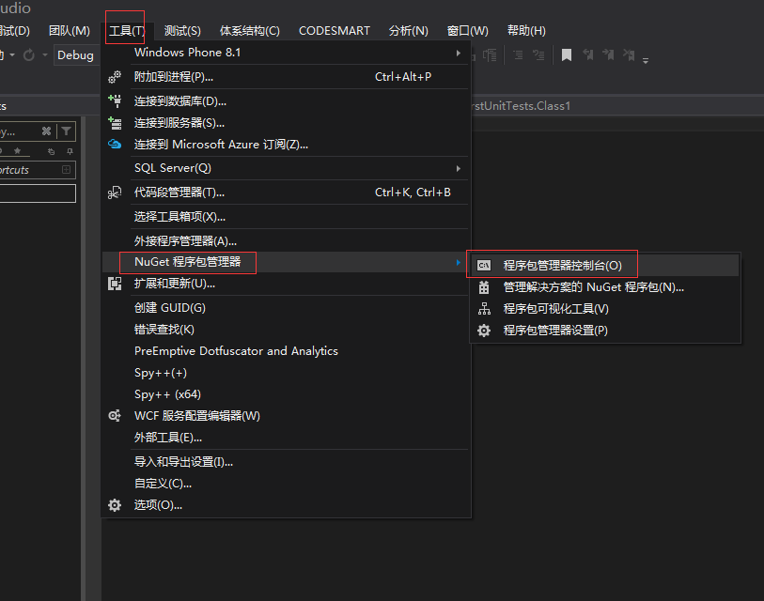The image size is (764, 601).
Task: Open the 测试(S) menu
Action: pyautogui.click(x=181, y=31)
